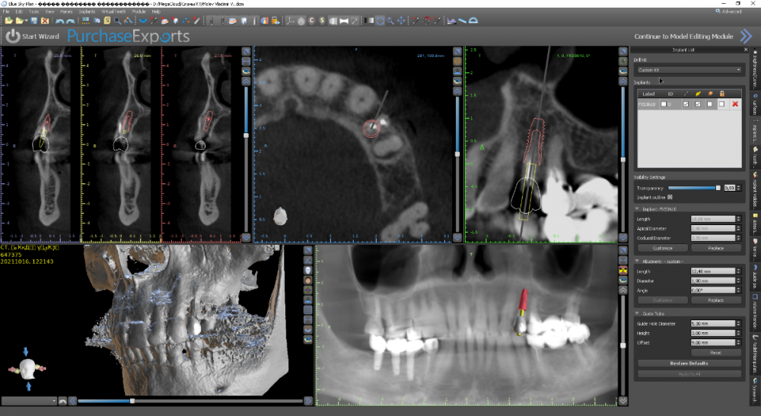Delete implant FXS3610 with red X
The height and width of the screenshot is (416, 761).
click(x=735, y=104)
